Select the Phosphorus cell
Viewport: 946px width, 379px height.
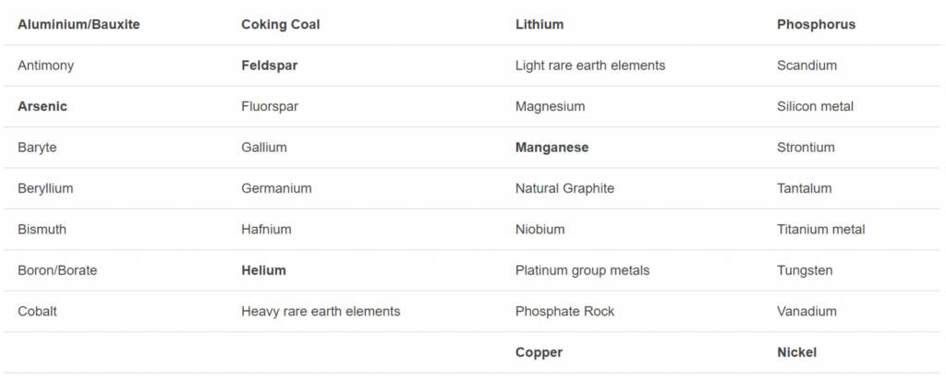point(816,25)
